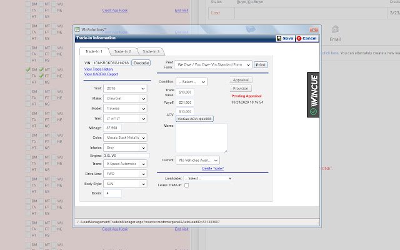Open the Body Style dropdown SUV
Viewport: 400px width, 250px height.
pos(125,184)
